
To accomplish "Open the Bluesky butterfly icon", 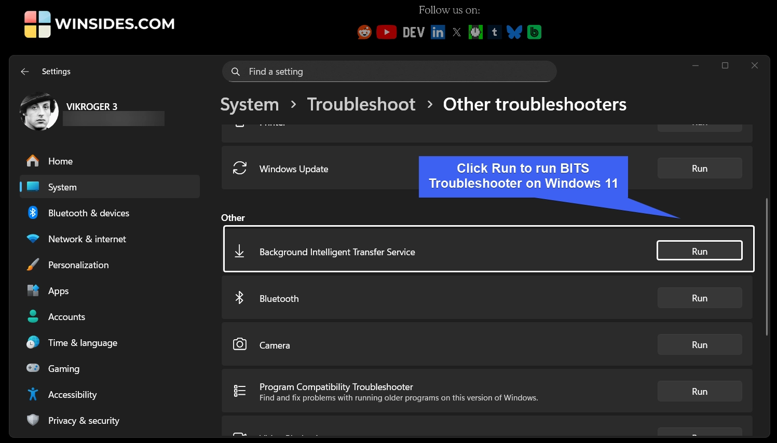I will (514, 32).
